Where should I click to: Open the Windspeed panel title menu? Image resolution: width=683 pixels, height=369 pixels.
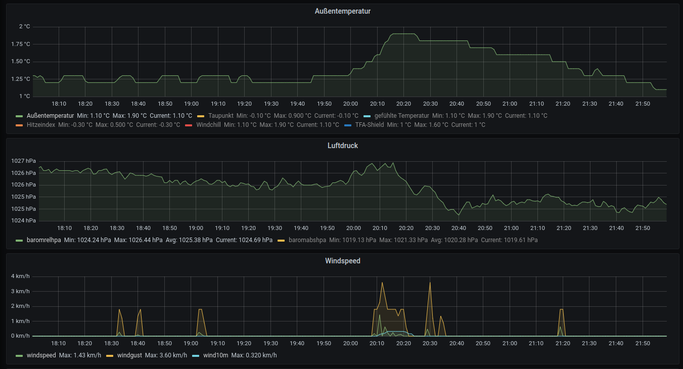click(x=343, y=261)
